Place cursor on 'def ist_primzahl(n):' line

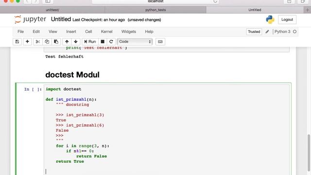tap(71, 99)
